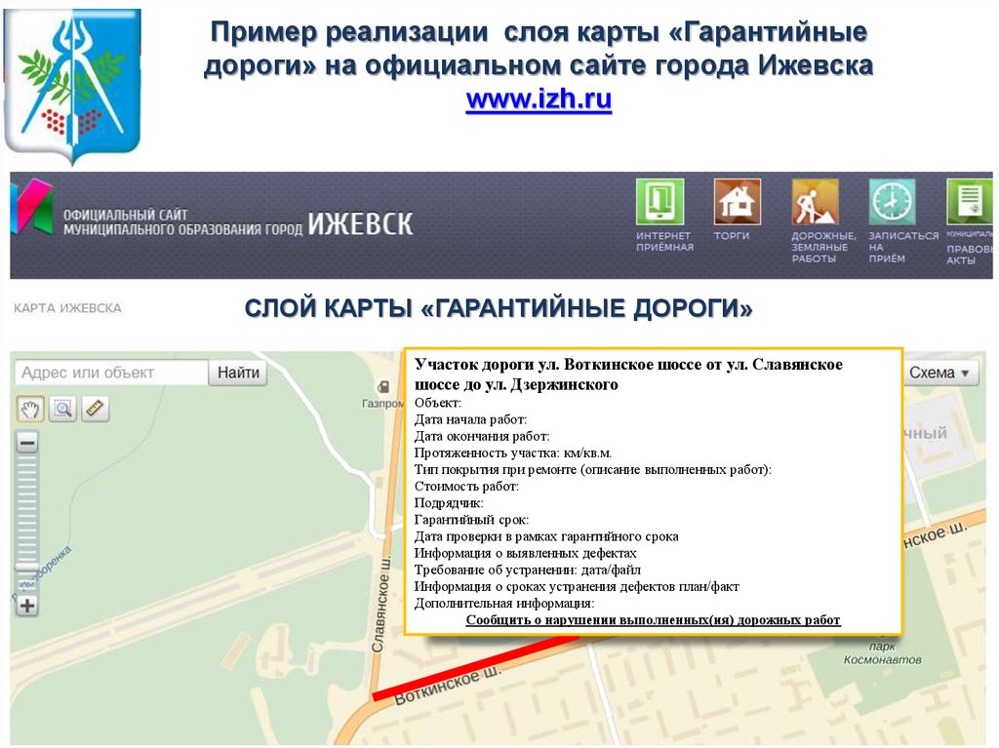This screenshot has width=999, height=748.
Task: Click the Гарантийный срок: line
Action: point(471,520)
